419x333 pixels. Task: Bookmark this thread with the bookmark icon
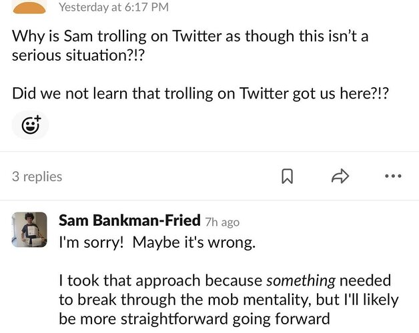click(x=288, y=176)
